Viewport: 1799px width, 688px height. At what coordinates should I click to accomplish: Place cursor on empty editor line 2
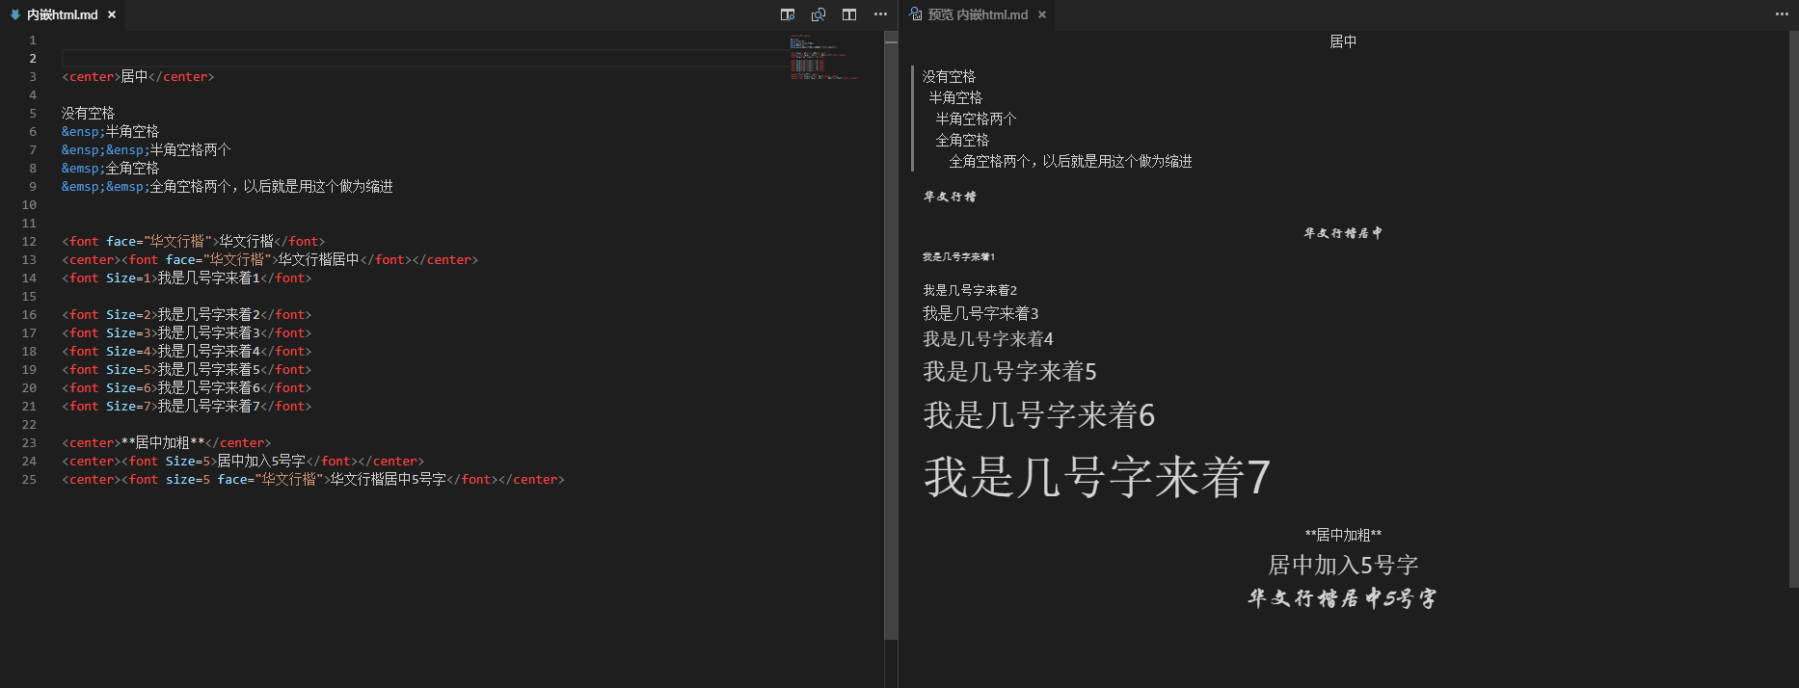point(424,58)
